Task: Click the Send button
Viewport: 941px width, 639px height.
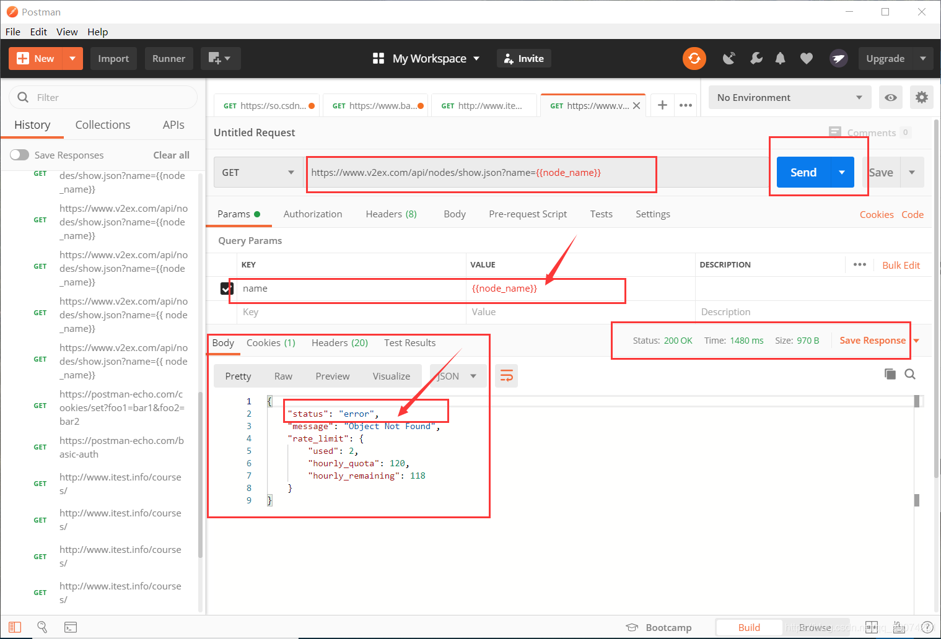Action: point(803,172)
